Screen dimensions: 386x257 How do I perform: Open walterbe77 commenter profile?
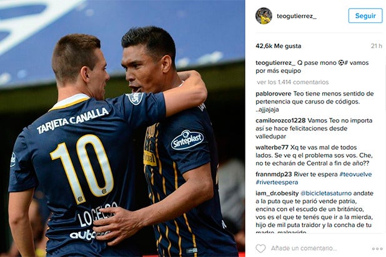(x=272, y=148)
